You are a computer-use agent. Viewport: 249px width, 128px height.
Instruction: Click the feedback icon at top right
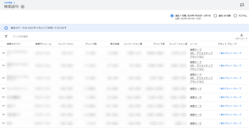242,5
